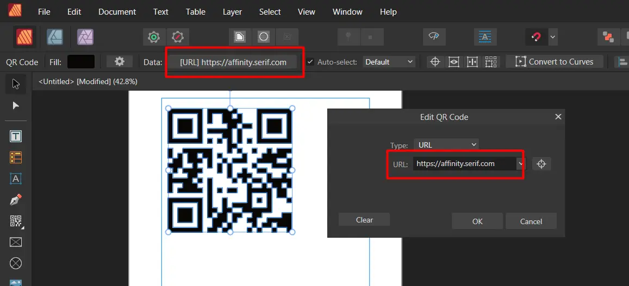Open the Layer menu
Screen dimensions: 629x286
click(232, 11)
